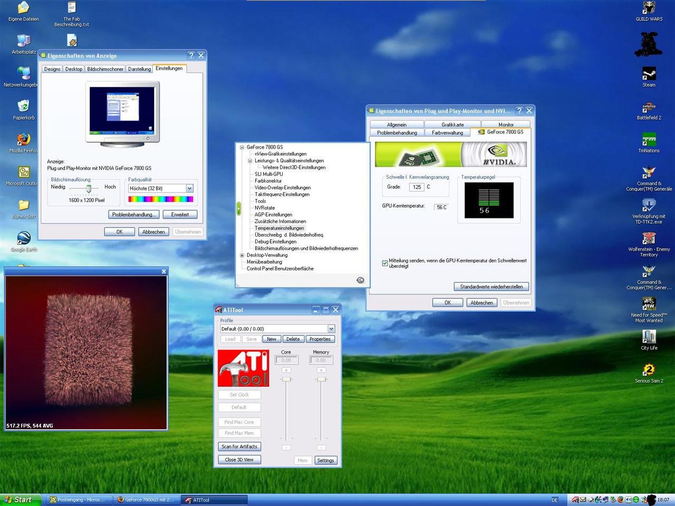The image size is (675, 506).
Task: Click the ATITool tray icon
Action: click(x=575, y=500)
